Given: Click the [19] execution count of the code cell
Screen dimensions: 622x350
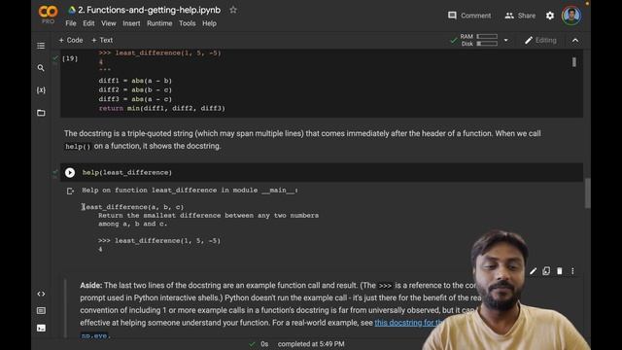Looking at the screenshot, I should click(70, 58).
